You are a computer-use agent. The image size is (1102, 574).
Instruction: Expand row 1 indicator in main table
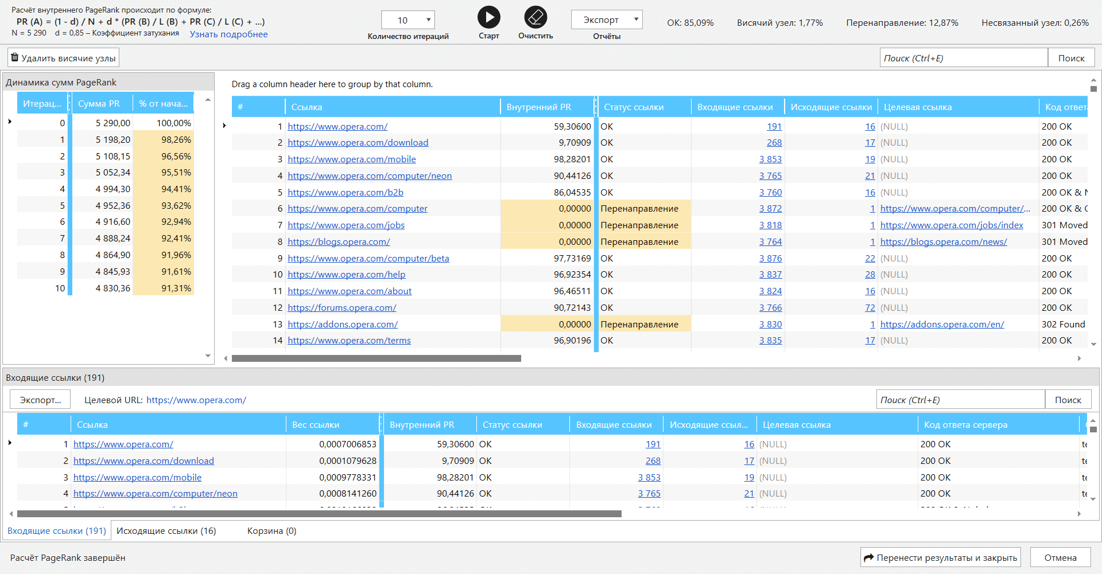224,126
